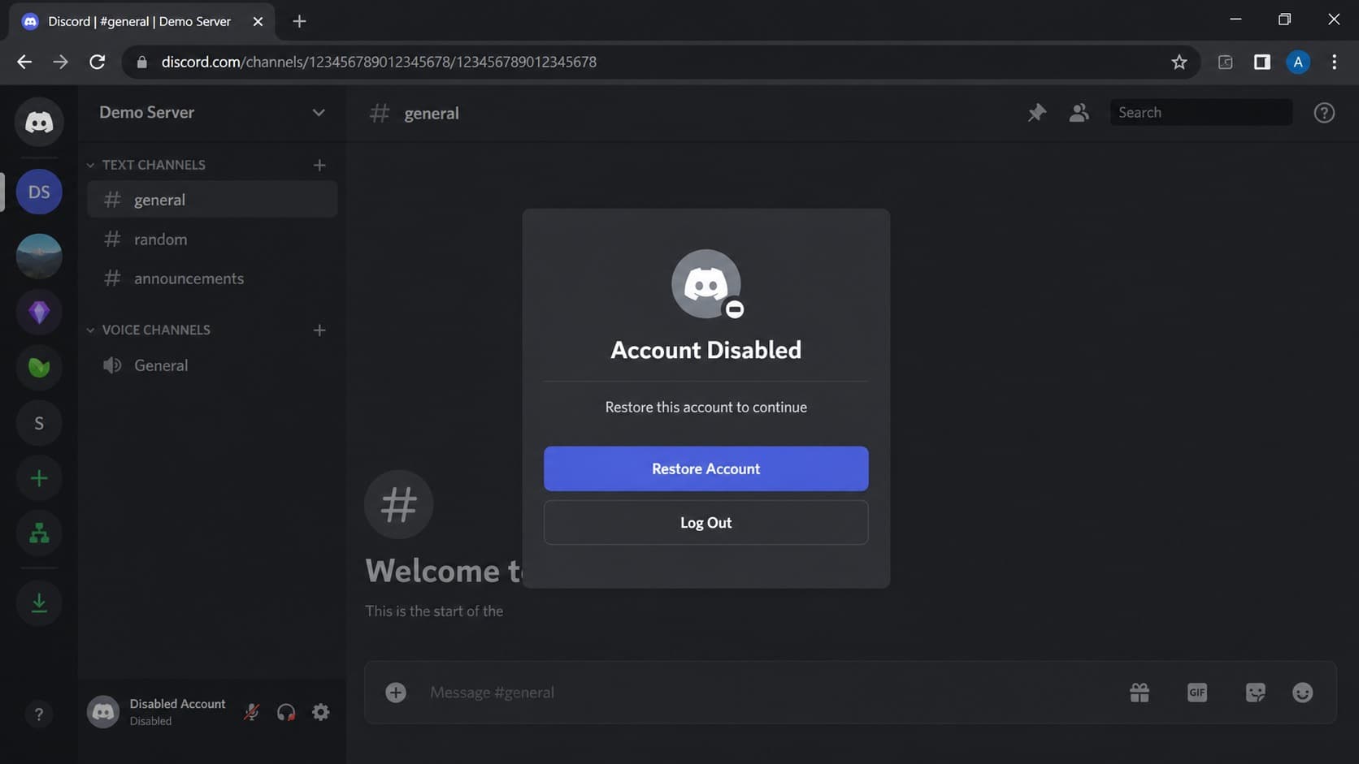
Task: Click the general channel title in header
Action: click(x=432, y=113)
